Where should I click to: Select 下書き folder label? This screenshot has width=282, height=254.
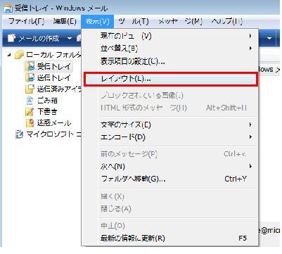coord(47,111)
